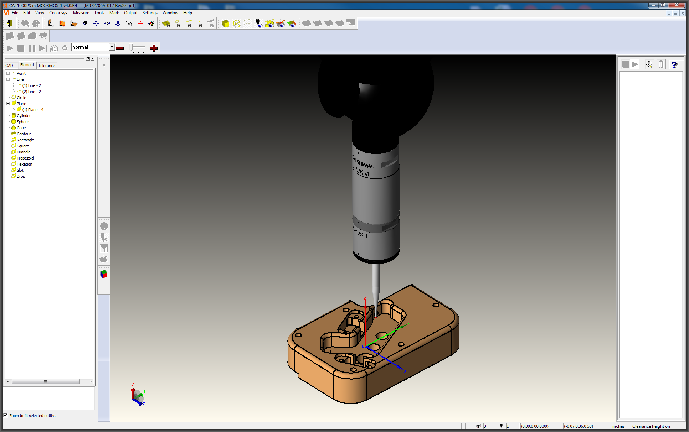
Task: Click the Pause button in playback toolbar
Action: point(32,48)
